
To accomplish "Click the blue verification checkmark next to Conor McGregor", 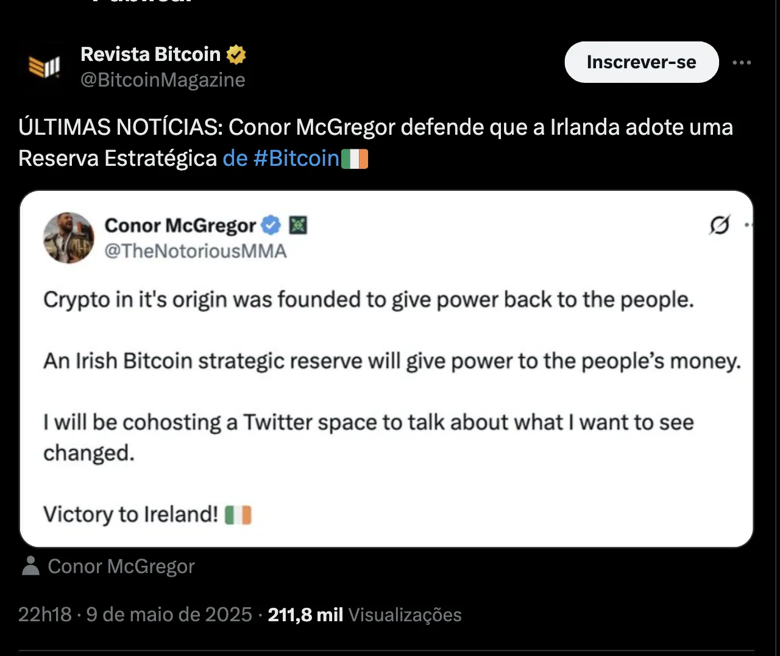I will click(271, 224).
